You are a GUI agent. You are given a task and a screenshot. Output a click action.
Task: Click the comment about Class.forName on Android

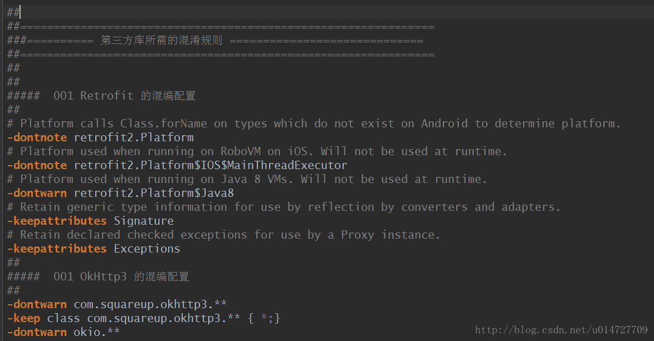314,123
